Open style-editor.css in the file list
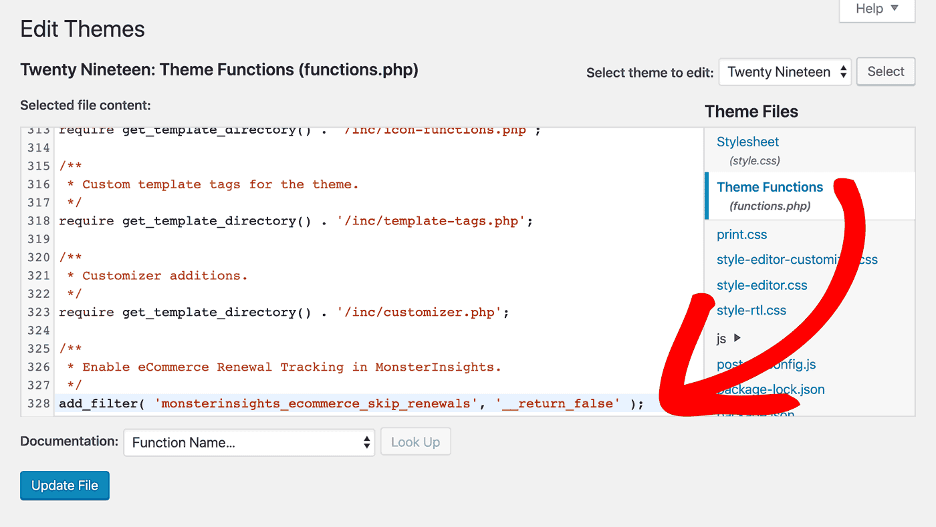The width and height of the screenshot is (936, 527). click(762, 285)
